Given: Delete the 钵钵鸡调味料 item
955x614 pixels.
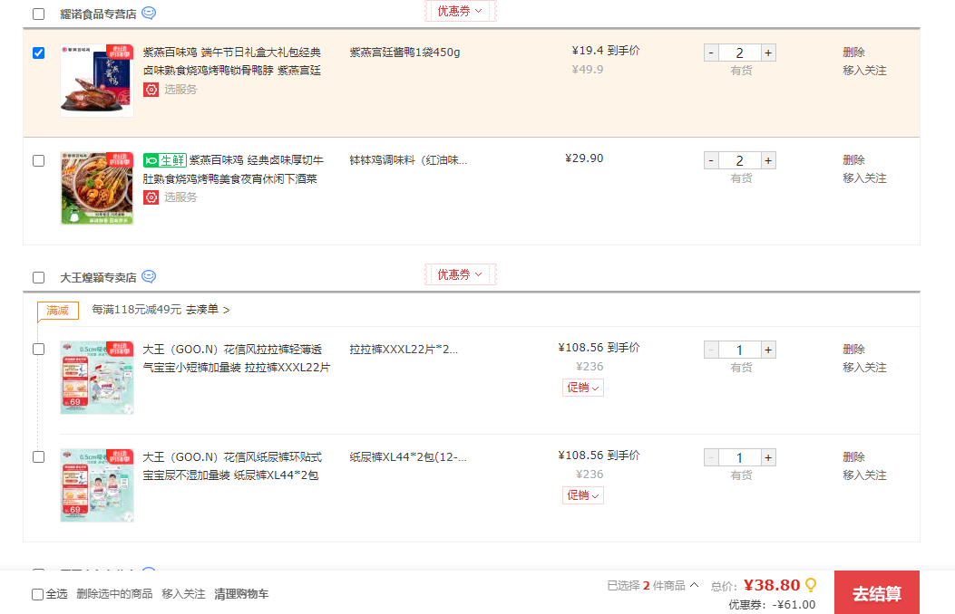Looking at the screenshot, I should click(854, 160).
